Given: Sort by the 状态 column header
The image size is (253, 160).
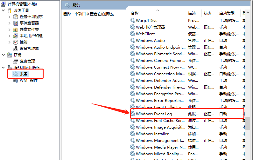Looking at the screenshot, I should click(207, 13).
